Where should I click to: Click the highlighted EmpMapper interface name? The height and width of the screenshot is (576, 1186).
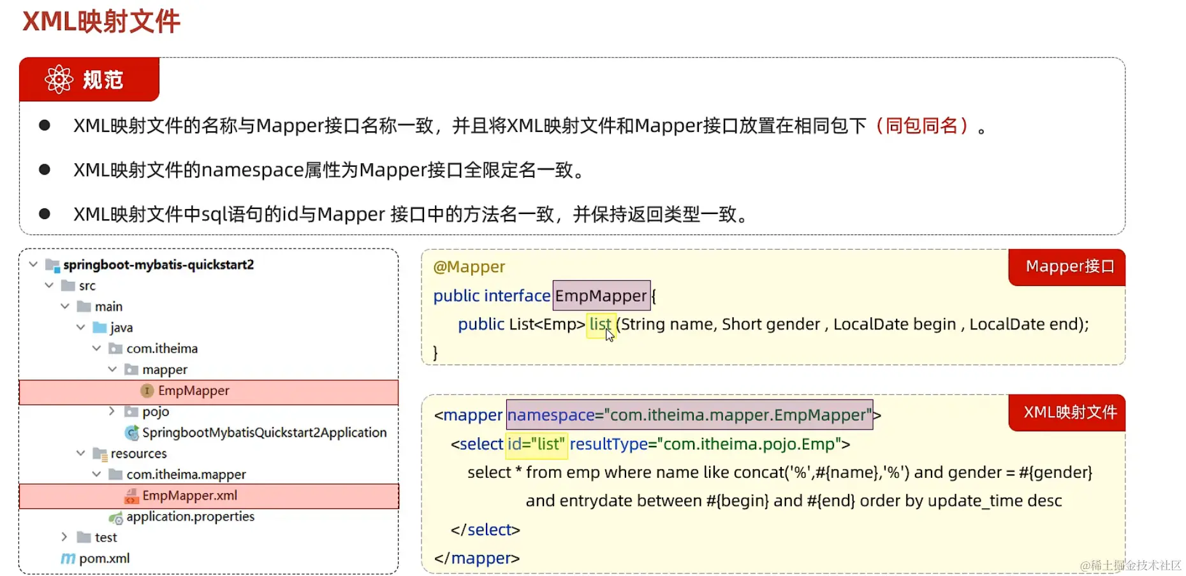(601, 296)
